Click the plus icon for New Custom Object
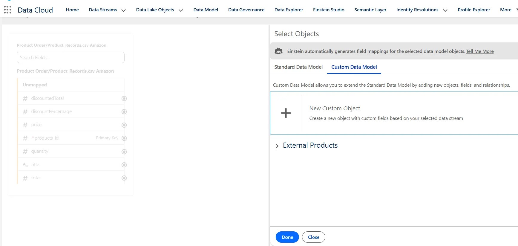The image size is (518, 246). [x=286, y=113]
